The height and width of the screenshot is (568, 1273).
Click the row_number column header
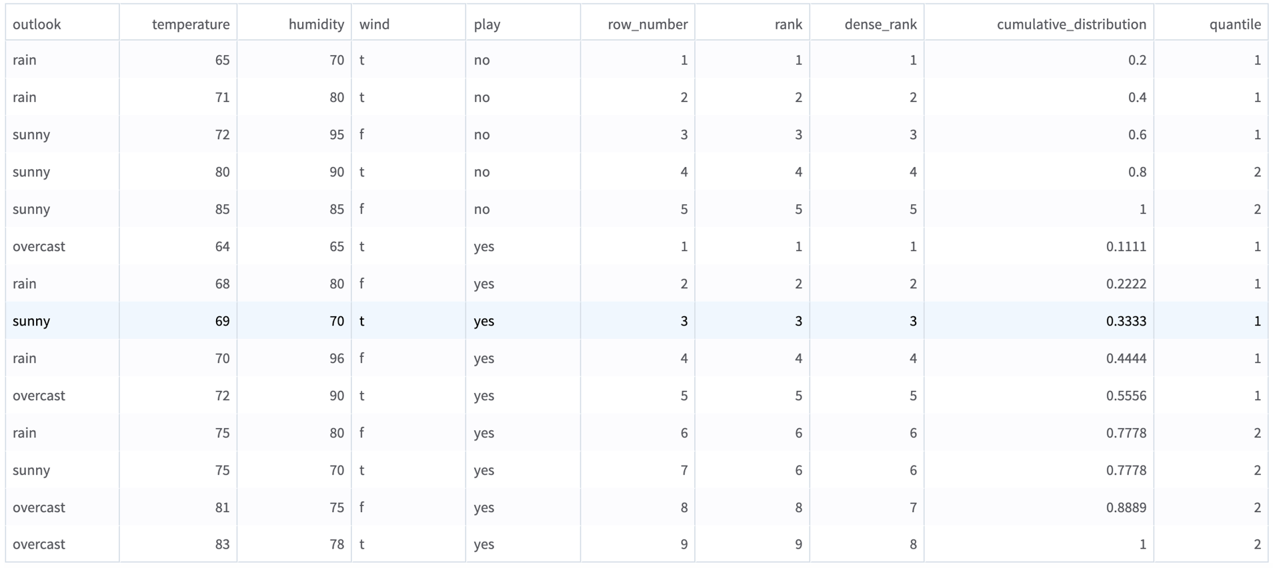coord(647,25)
